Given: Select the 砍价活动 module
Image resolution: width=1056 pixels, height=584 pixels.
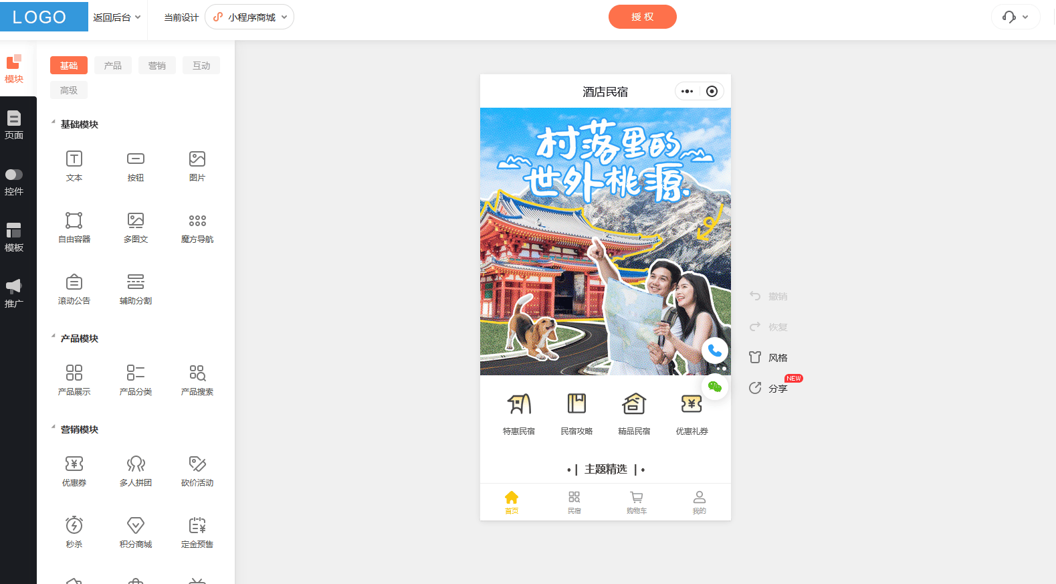Looking at the screenshot, I should point(197,472).
